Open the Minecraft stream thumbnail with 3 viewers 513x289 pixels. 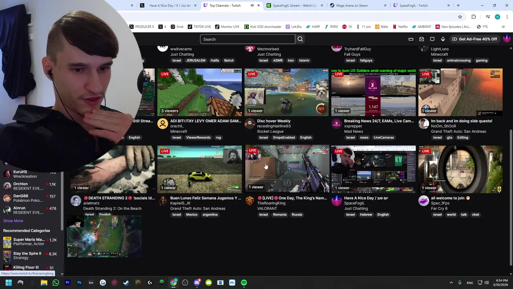tap(200, 92)
